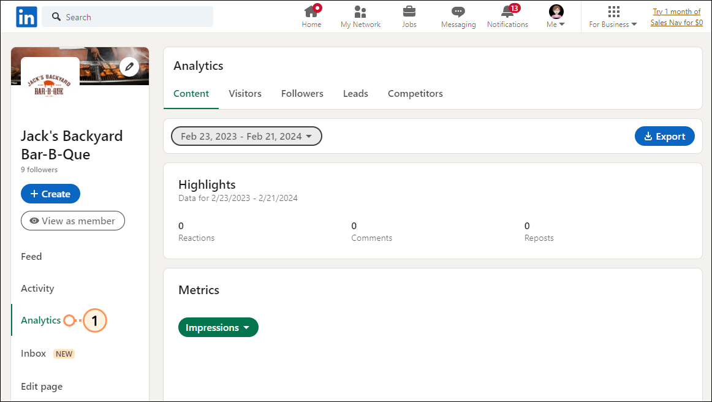Click the Create button
712x402 pixels.
pyautogui.click(x=50, y=194)
